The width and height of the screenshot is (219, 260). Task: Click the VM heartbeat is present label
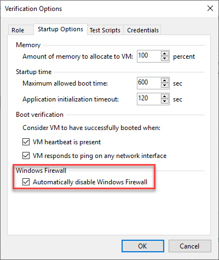coord(67,142)
